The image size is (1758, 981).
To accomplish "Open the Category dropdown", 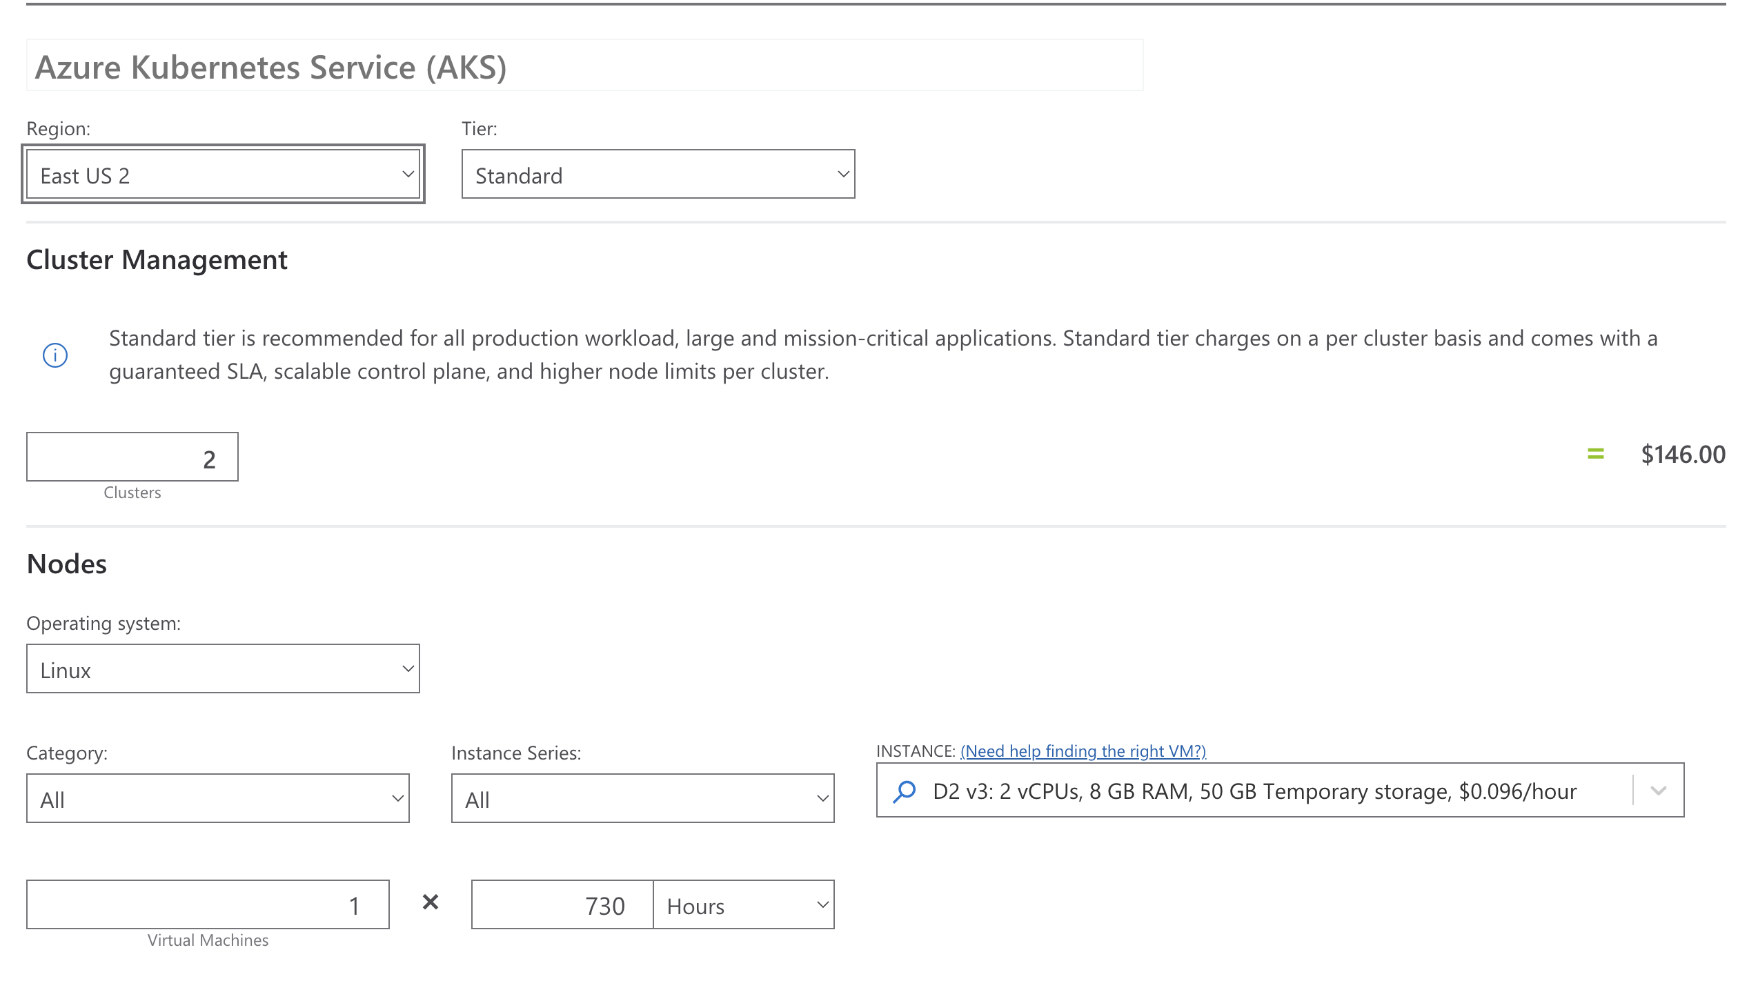I will pyautogui.click(x=218, y=799).
